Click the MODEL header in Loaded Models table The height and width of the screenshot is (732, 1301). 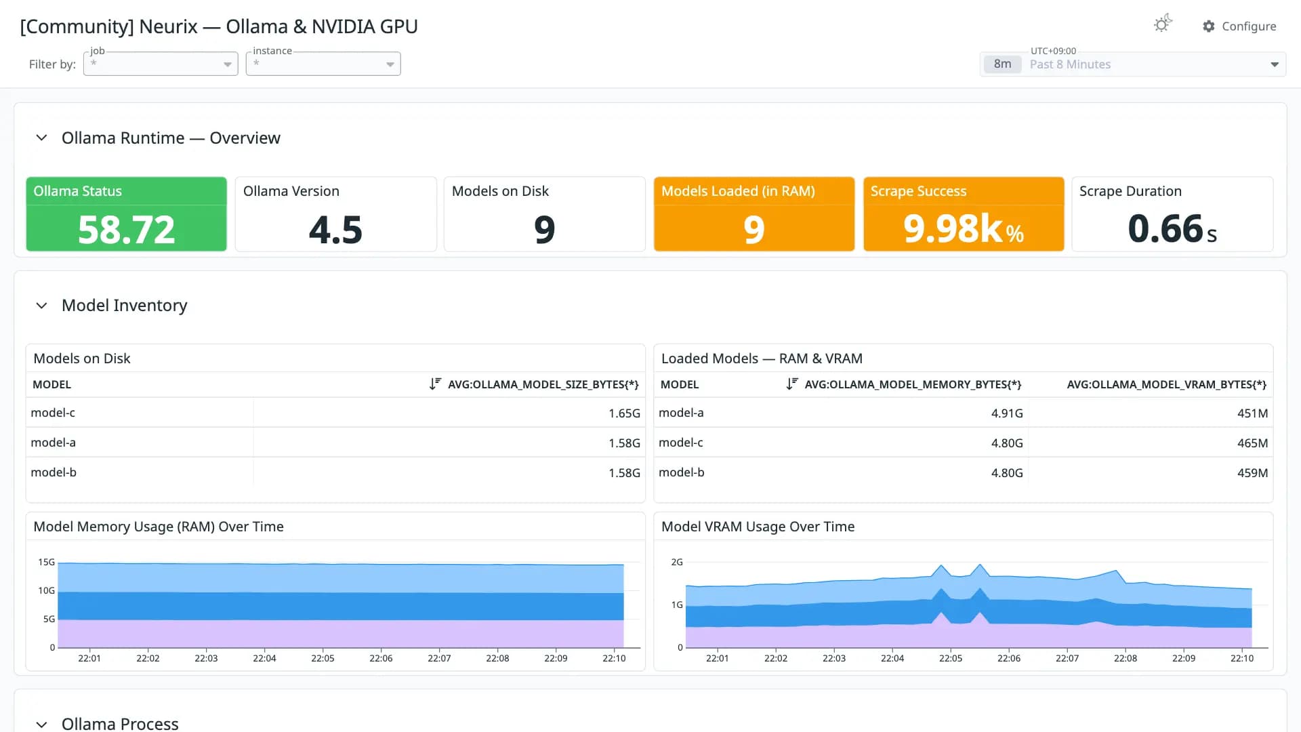[680, 384]
